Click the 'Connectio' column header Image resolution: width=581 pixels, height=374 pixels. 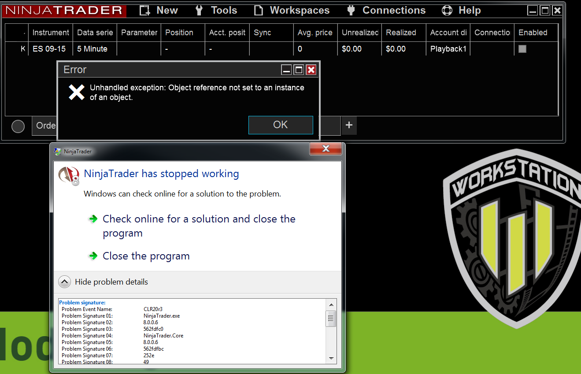click(492, 33)
